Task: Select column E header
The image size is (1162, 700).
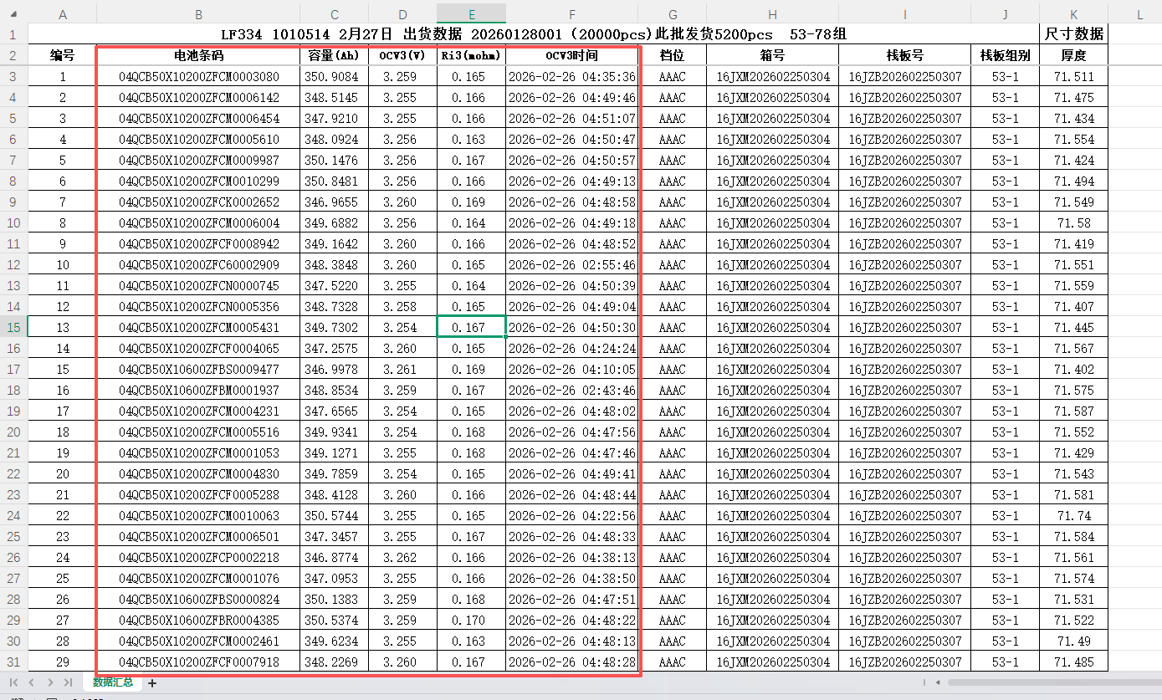Action: click(471, 14)
